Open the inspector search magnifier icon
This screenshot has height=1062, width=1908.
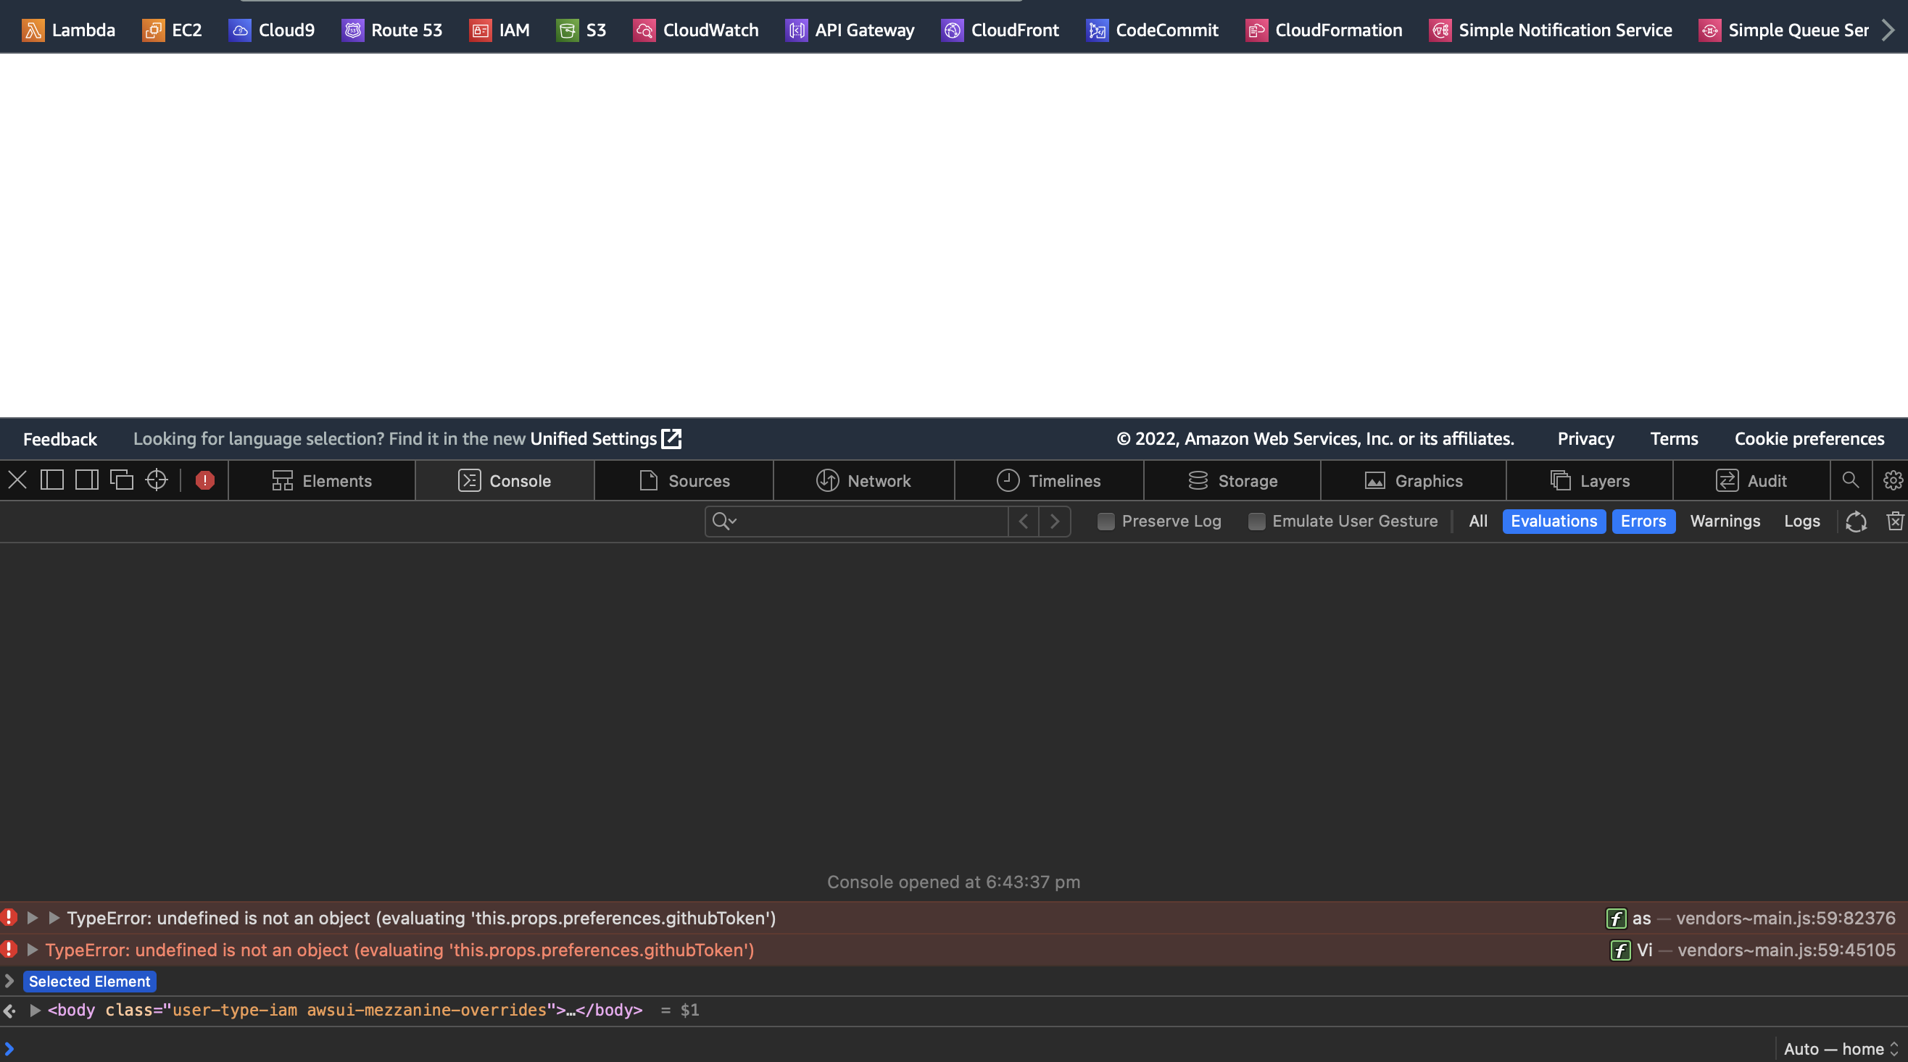pos(1850,480)
